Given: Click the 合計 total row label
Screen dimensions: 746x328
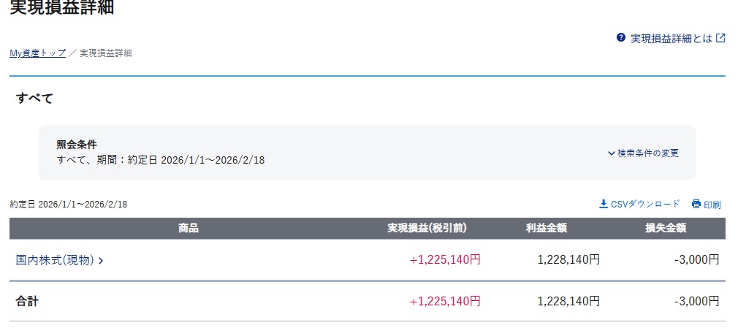Looking at the screenshot, I should (x=27, y=301).
